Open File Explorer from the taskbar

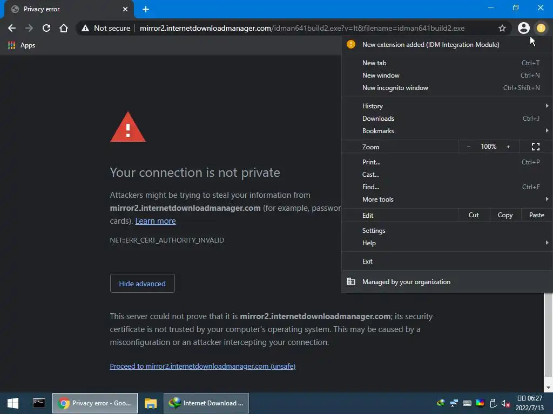pyautogui.click(x=151, y=403)
